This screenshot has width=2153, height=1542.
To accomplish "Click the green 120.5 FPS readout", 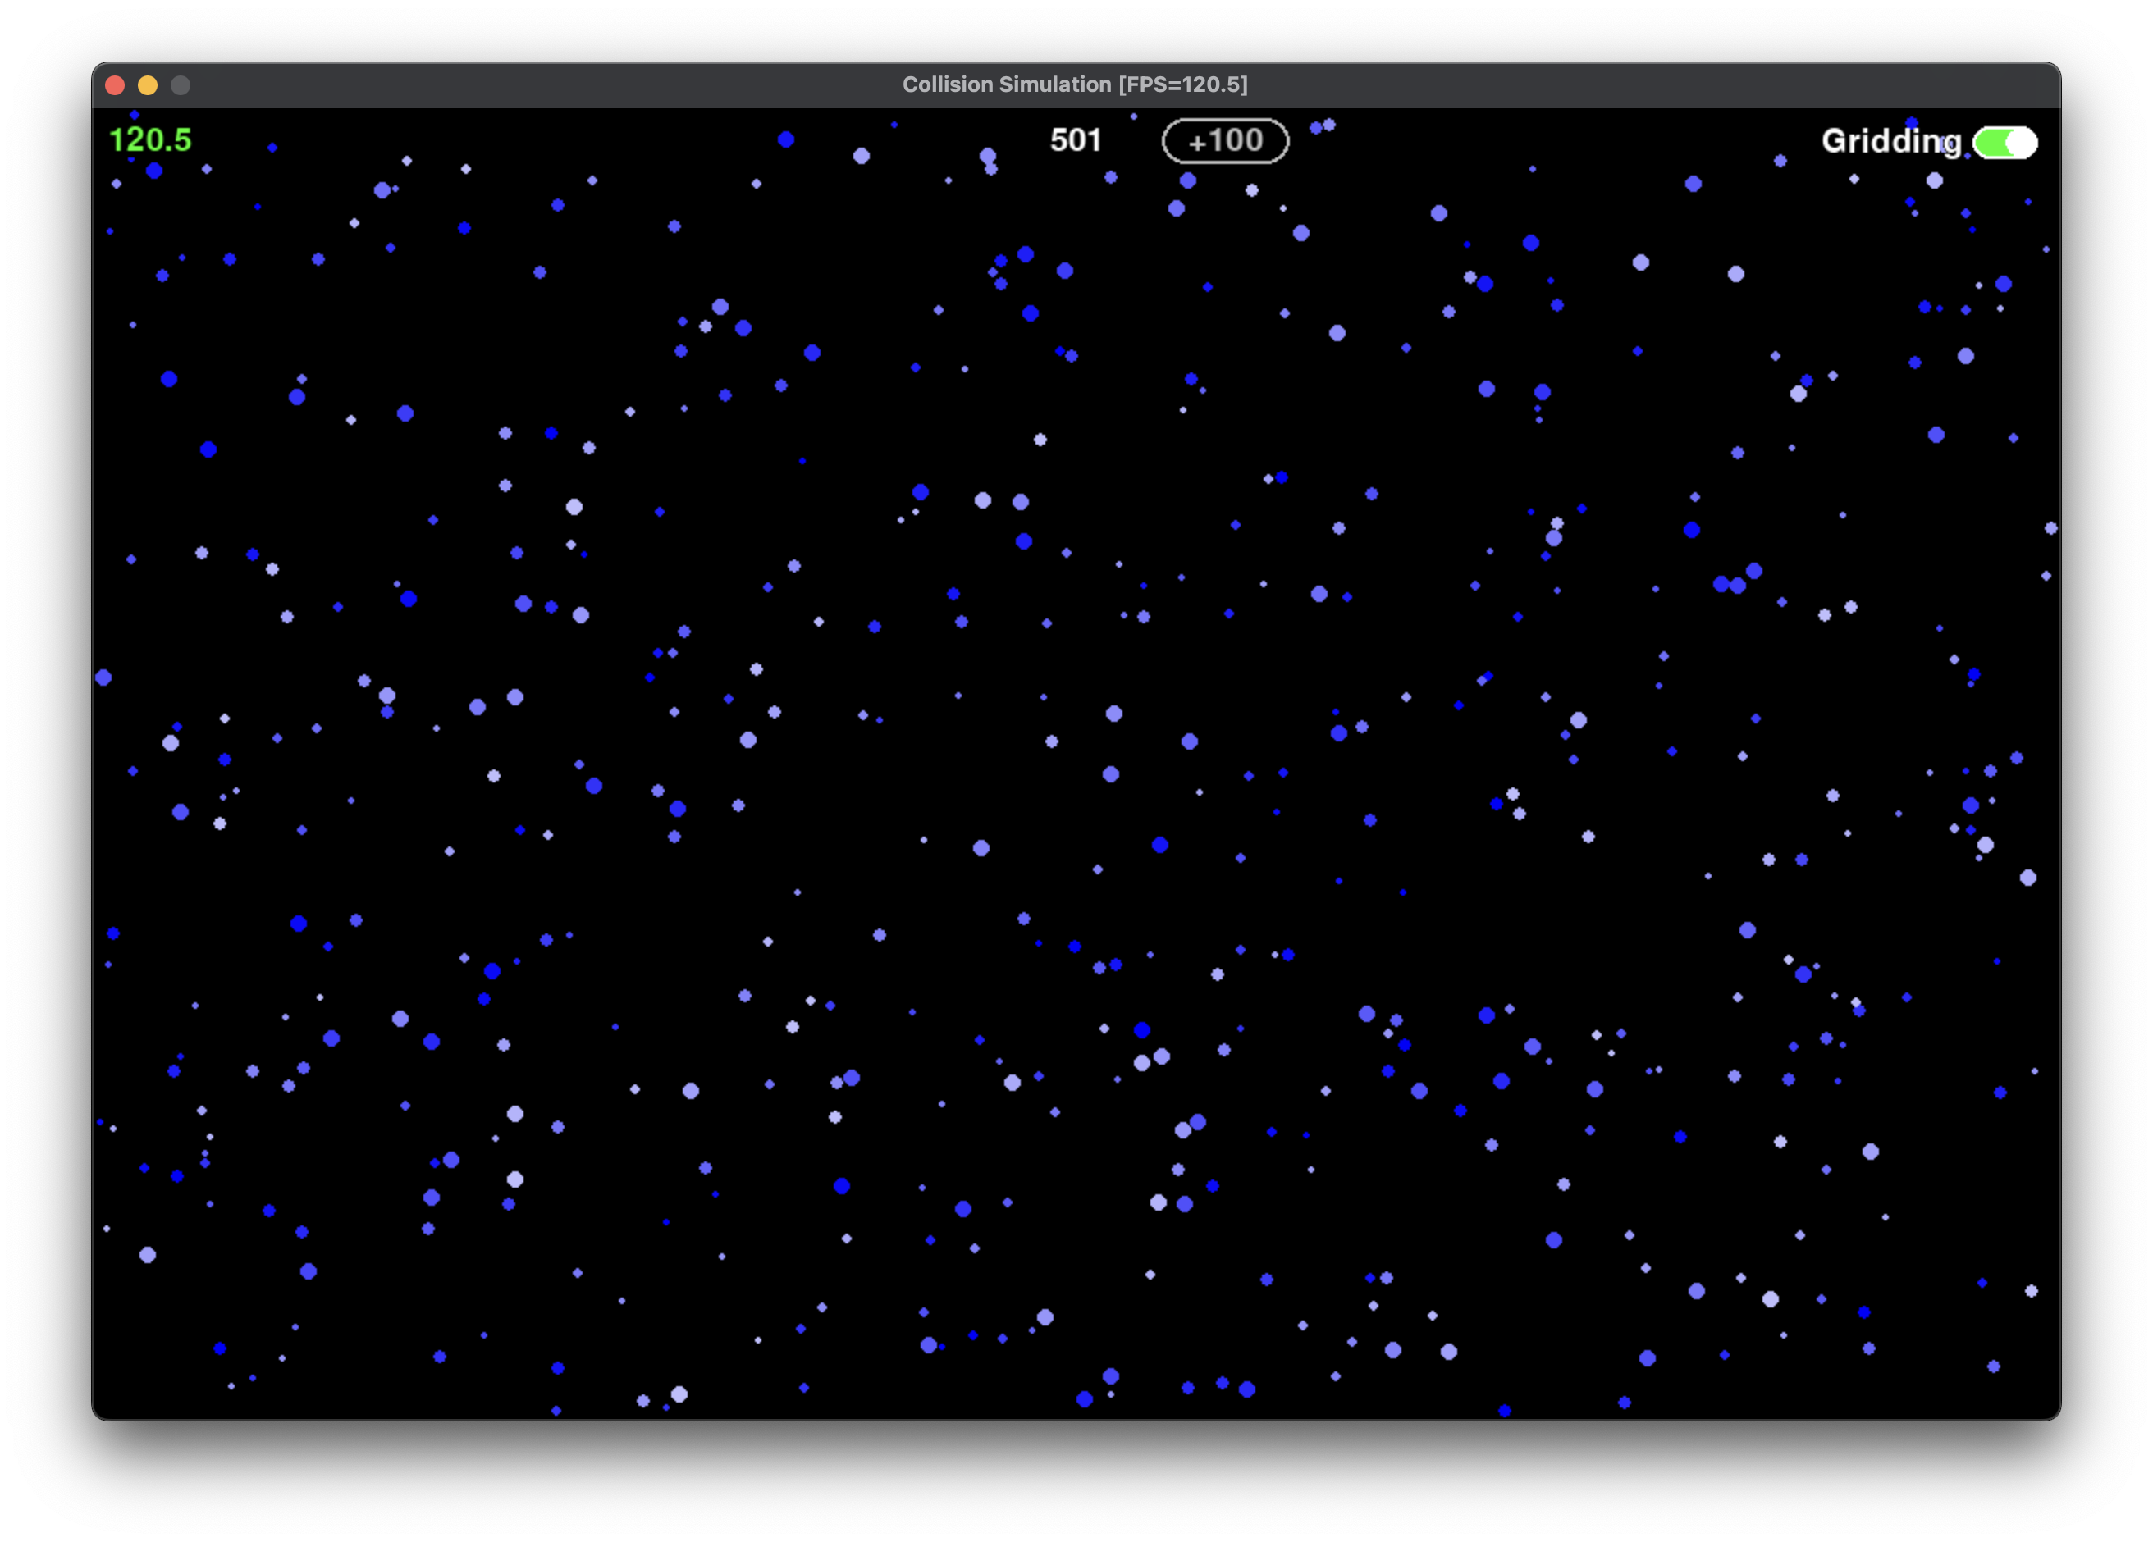I will pyautogui.click(x=150, y=140).
